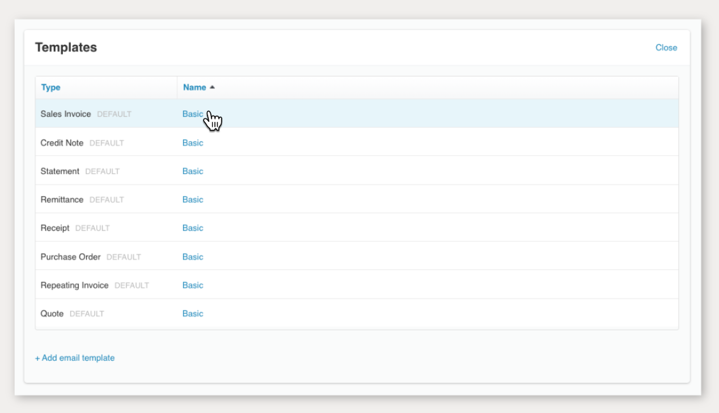Open the Basic template for Credit Note

(x=192, y=143)
